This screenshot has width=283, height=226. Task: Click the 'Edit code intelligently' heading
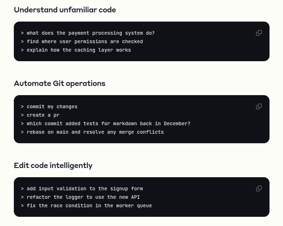(x=53, y=166)
